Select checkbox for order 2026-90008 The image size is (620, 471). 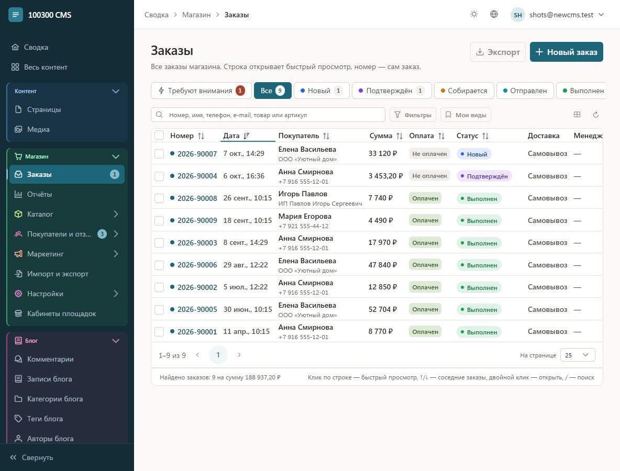click(159, 198)
